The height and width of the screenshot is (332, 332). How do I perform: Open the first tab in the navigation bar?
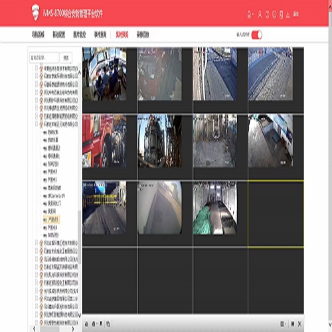(38, 35)
